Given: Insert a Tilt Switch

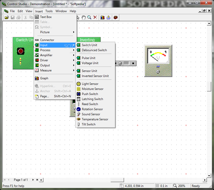Looking at the screenshot, I should [x=95, y=124].
